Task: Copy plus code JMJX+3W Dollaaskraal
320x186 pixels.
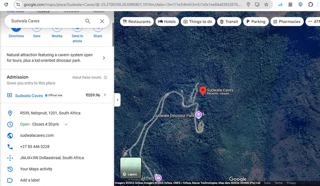Action: pyautogui.click(x=52, y=158)
